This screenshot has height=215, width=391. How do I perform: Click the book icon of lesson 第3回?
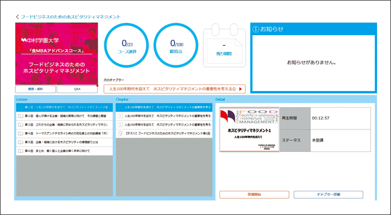pos(21,125)
